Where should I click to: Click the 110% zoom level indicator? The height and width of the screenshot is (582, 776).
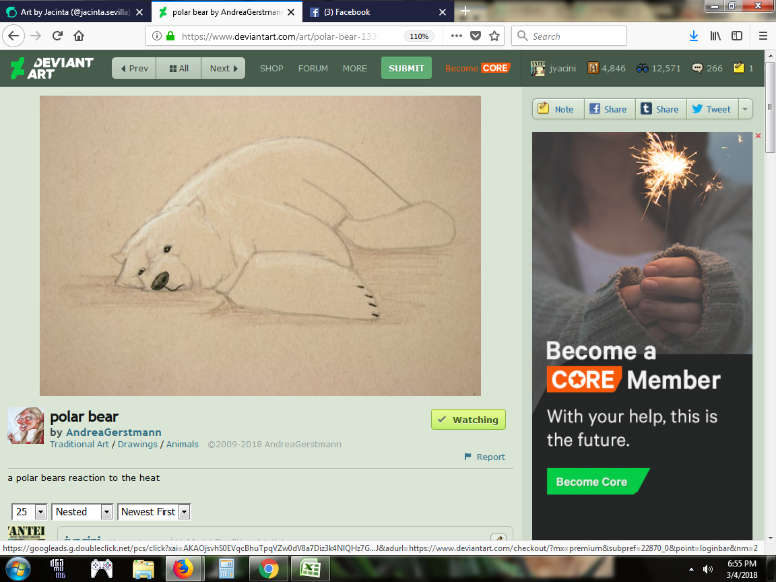coord(419,36)
